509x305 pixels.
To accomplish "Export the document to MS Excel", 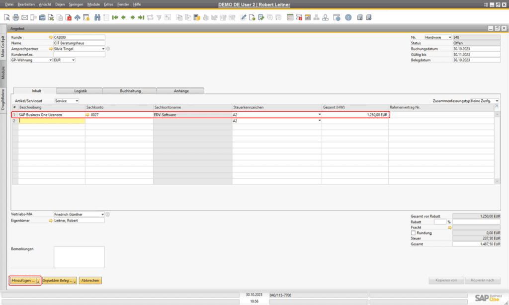I will 50,17.
